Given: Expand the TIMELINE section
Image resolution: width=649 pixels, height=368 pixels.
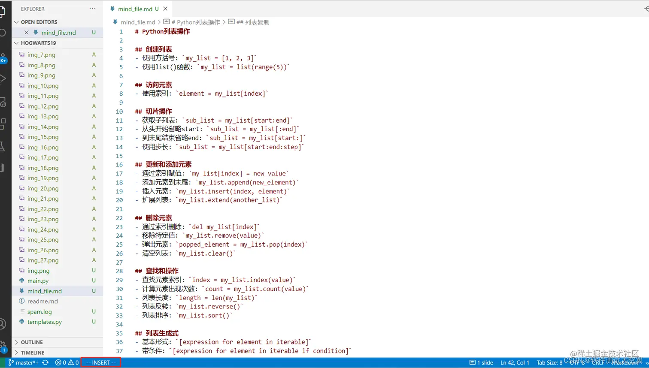Looking at the screenshot, I should pos(57,353).
